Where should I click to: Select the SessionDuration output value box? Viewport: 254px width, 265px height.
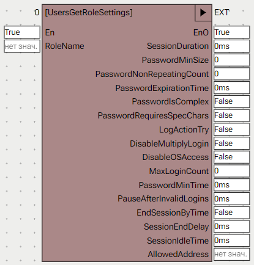(232, 46)
